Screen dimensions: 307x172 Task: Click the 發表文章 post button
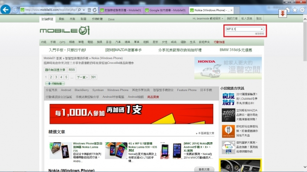click(204, 169)
